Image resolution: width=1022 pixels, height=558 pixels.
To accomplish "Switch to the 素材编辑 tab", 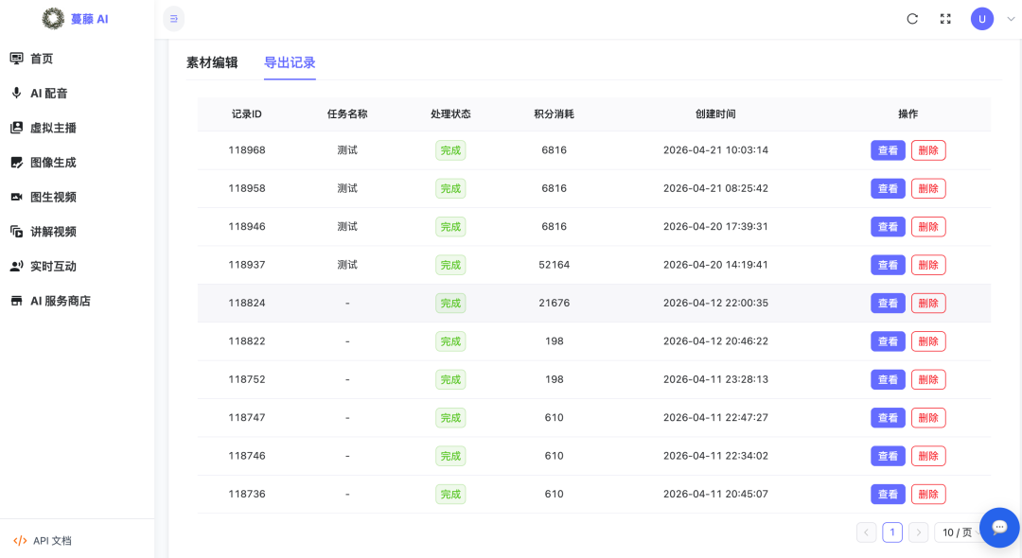I will pos(212,62).
